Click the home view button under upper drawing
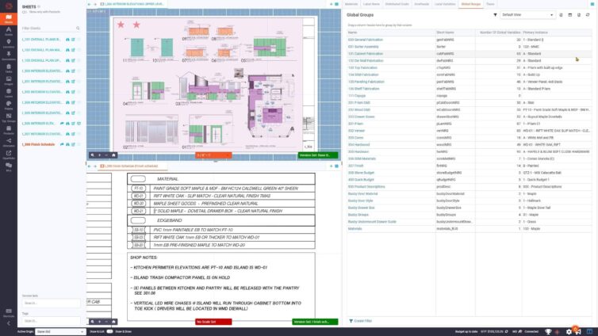This screenshot has height=336, width=598. pyautogui.click(x=114, y=155)
